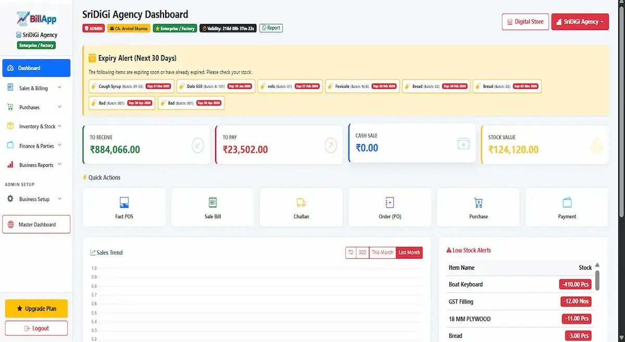Switch the trend to Last Month
Screen dimensions: 625x342
409,253
